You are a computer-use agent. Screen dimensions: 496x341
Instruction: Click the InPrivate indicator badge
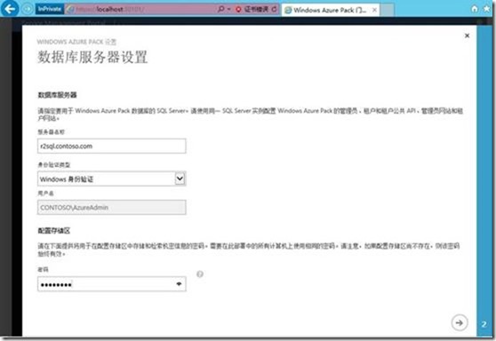pyautogui.click(x=50, y=9)
